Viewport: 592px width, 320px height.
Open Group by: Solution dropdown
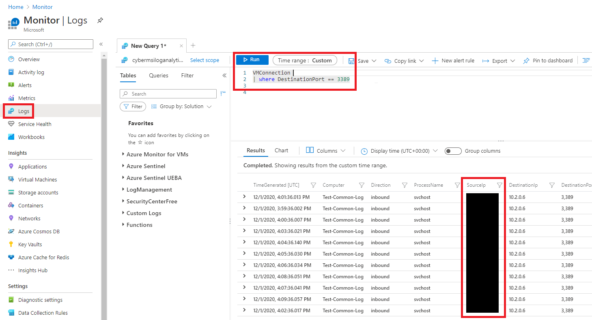(x=181, y=107)
